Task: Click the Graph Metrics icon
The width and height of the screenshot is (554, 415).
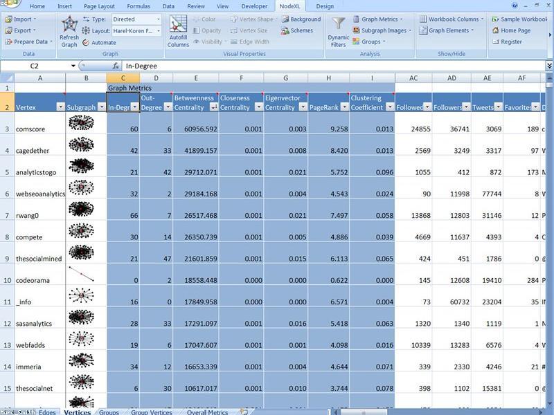Action: point(356,19)
